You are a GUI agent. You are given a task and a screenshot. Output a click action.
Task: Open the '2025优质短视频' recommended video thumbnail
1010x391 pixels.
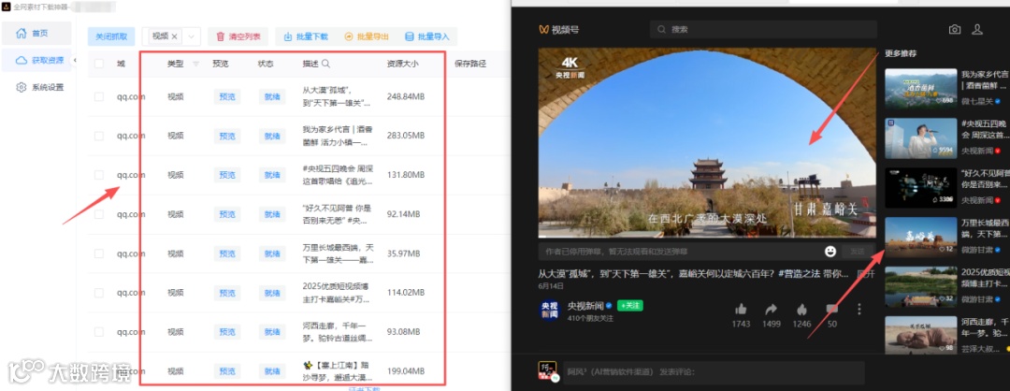(x=920, y=286)
